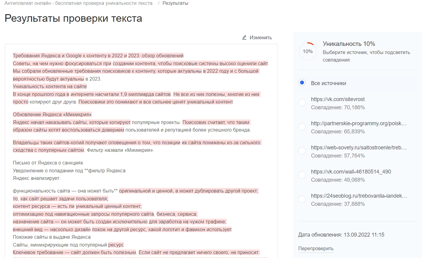This screenshot has height=258, width=424.
Task: Click the pencil edit icon next to Изменить
Action: 244,37
